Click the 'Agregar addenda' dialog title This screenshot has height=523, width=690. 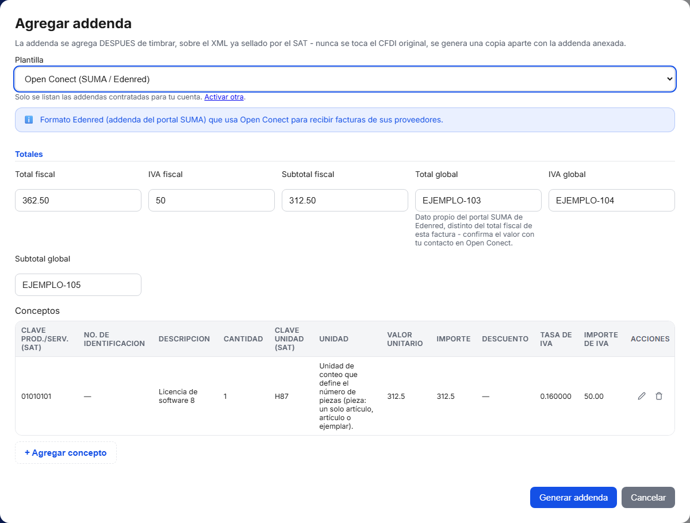click(x=73, y=24)
